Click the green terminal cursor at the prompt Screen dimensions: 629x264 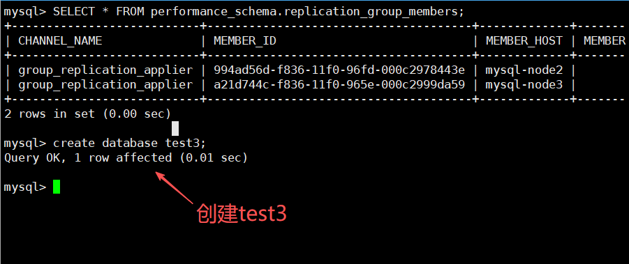click(x=57, y=187)
